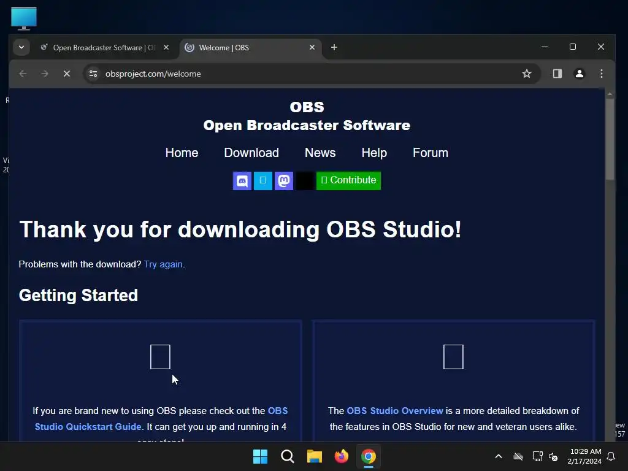Click the Quickstart Guide card icon
Image resolution: width=628 pixels, height=471 pixels.
coord(160,356)
